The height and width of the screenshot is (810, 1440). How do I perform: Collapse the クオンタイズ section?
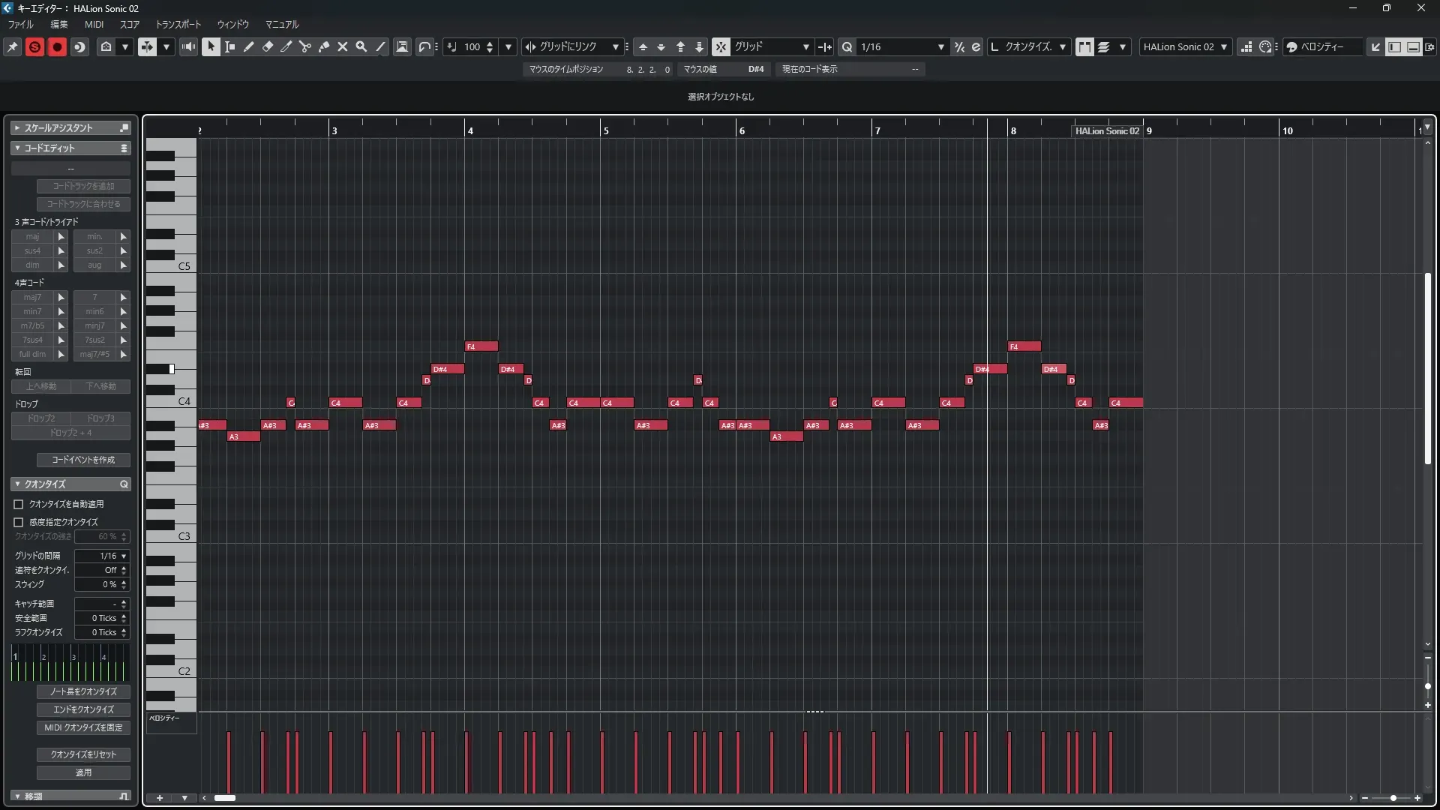pos(17,484)
